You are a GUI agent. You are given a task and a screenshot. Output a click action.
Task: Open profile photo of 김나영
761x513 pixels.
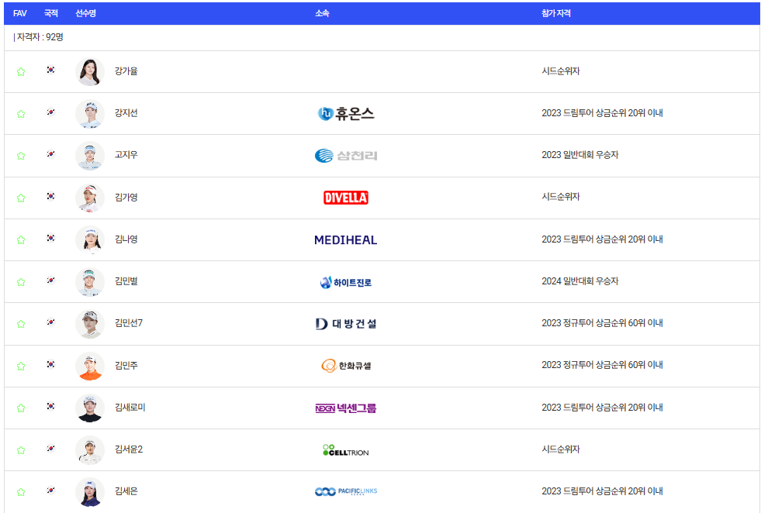click(x=90, y=240)
